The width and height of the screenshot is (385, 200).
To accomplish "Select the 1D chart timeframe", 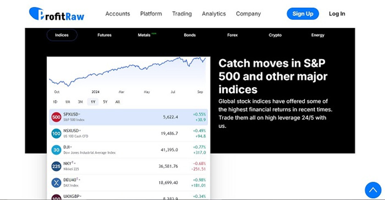I will [x=55, y=102].
